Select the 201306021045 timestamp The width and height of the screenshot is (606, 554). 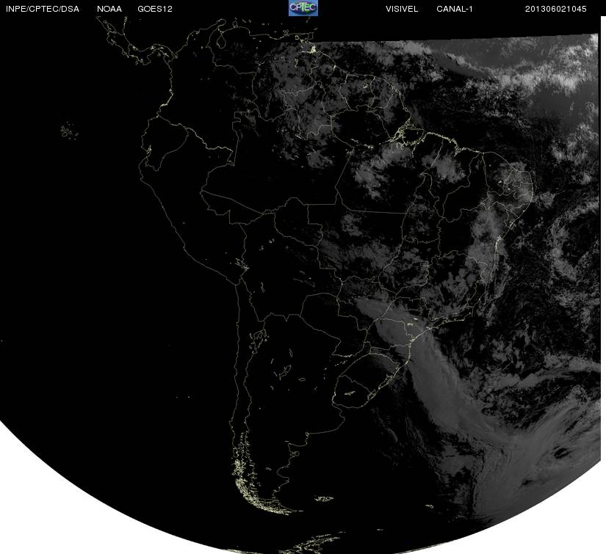point(556,9)
